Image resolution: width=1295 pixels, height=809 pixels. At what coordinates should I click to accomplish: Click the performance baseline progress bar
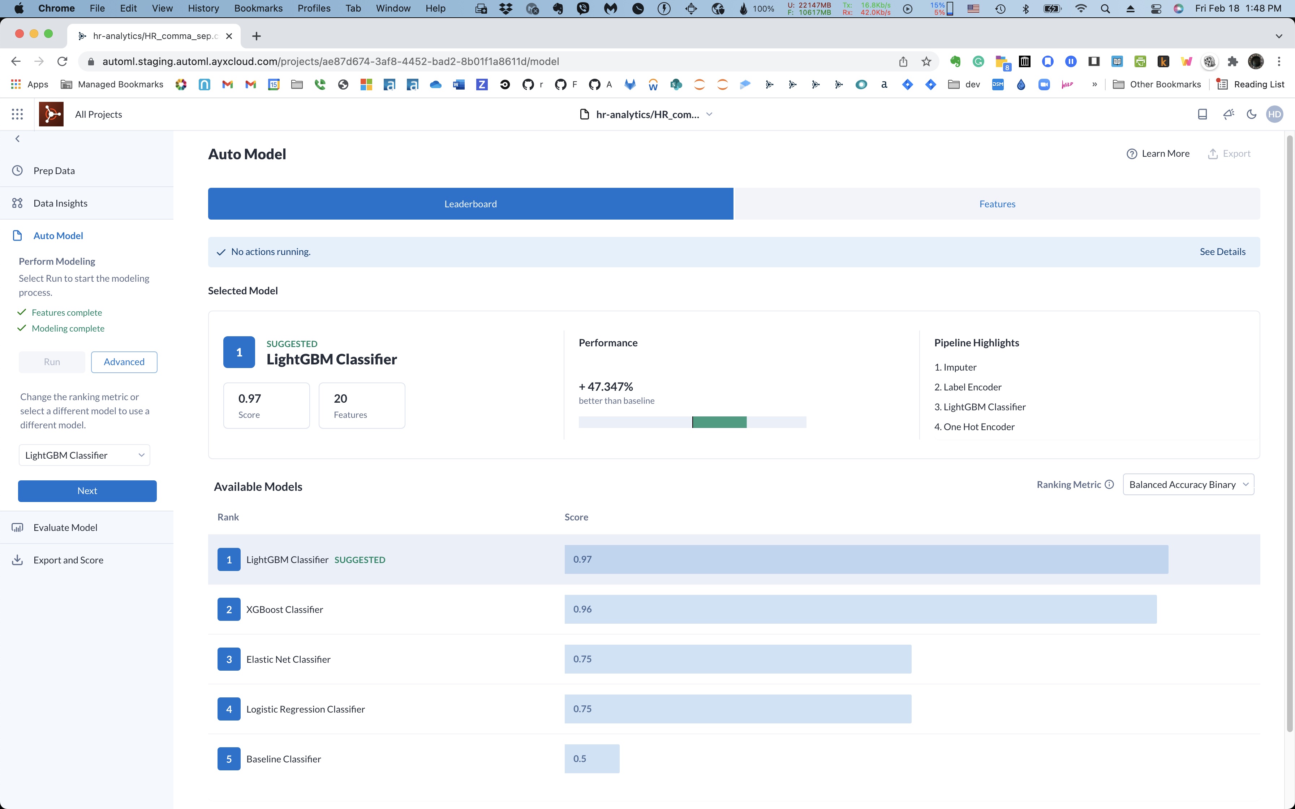pyautogui.click(x=692, y=422)
